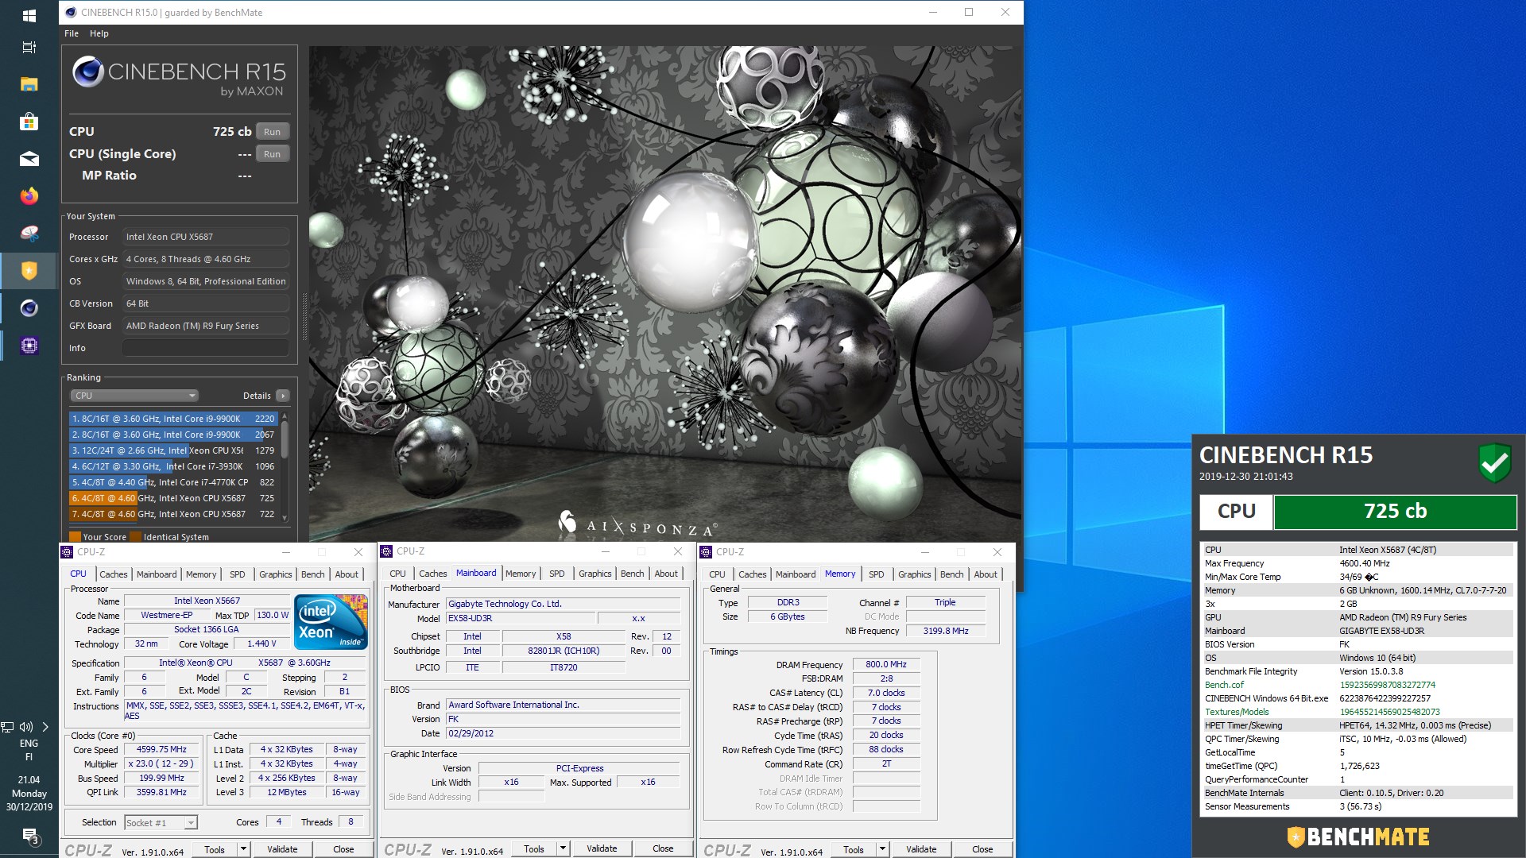Screen dimensions: 1526x858
Task: Expand Tools dropdown arrow in Mainboard CPU-Z
Action: [563, 848]
